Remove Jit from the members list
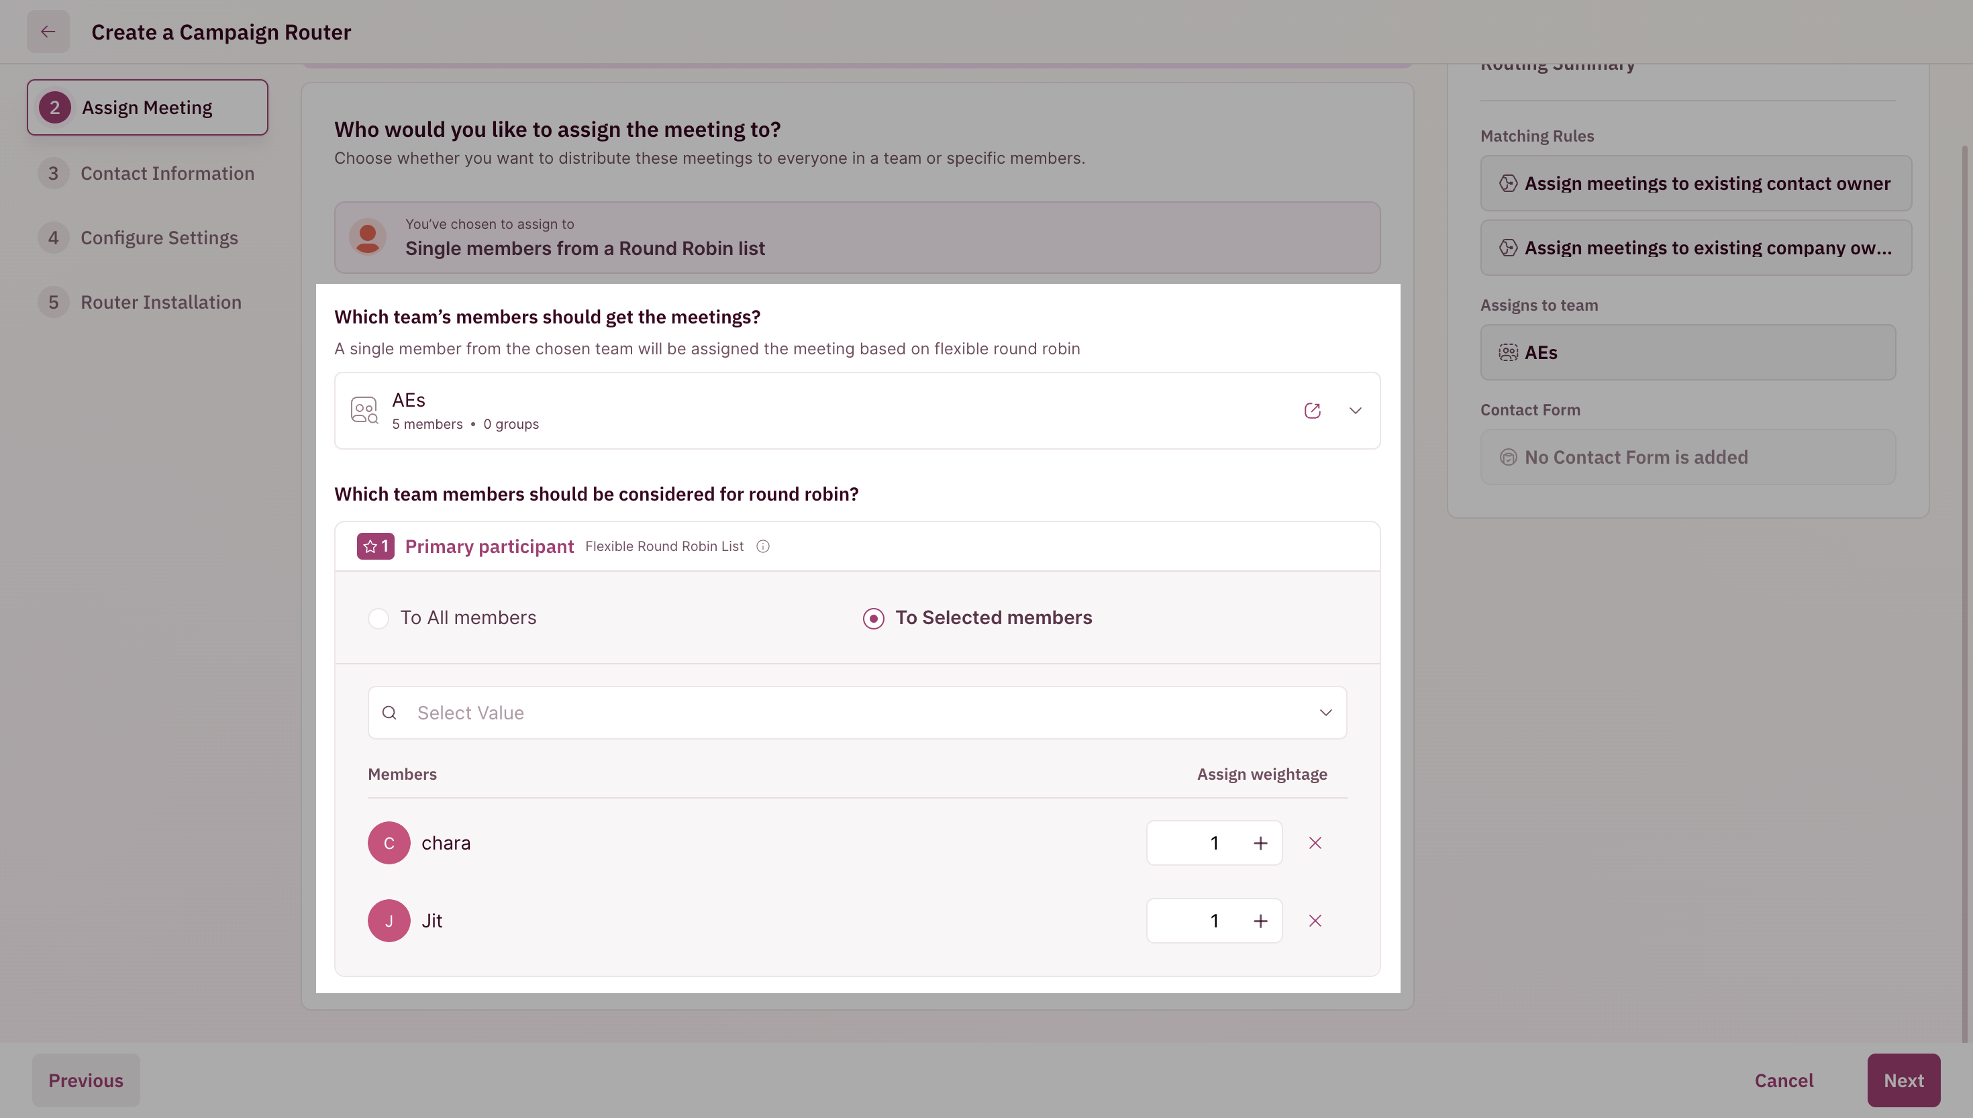 1314,921
